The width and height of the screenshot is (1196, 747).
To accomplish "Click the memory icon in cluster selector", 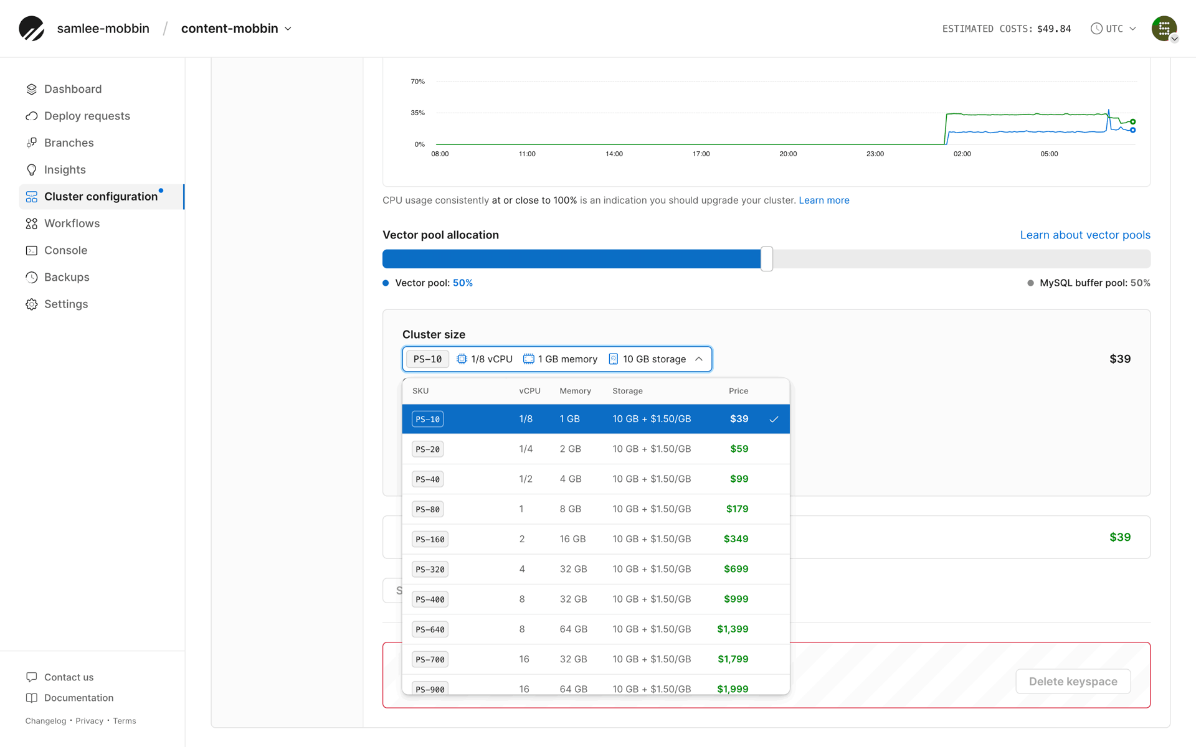I will 528,359.
